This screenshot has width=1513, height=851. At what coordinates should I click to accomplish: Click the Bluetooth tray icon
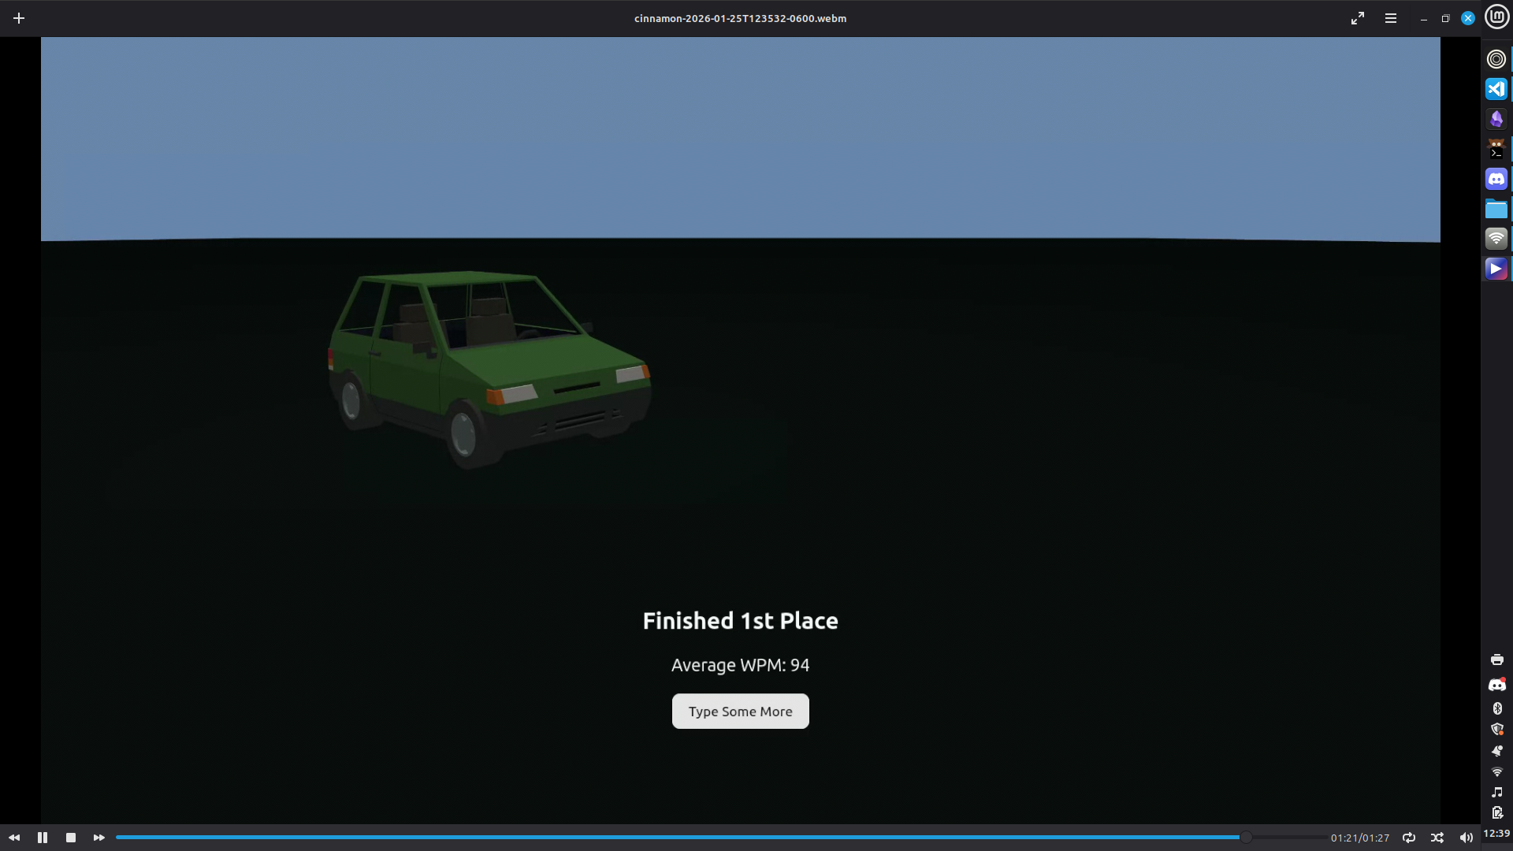click(x=1497, y=708)
